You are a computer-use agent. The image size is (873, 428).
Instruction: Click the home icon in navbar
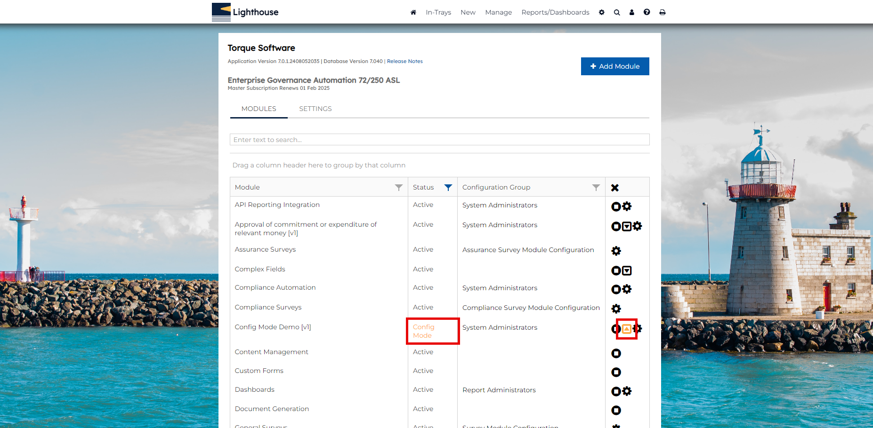click(413, 12)
